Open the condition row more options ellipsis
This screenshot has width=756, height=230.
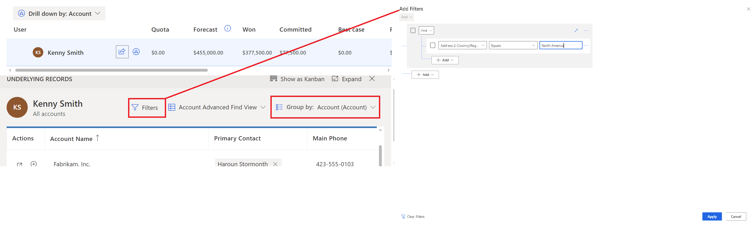pyautogui.click(x=586, y=45)
